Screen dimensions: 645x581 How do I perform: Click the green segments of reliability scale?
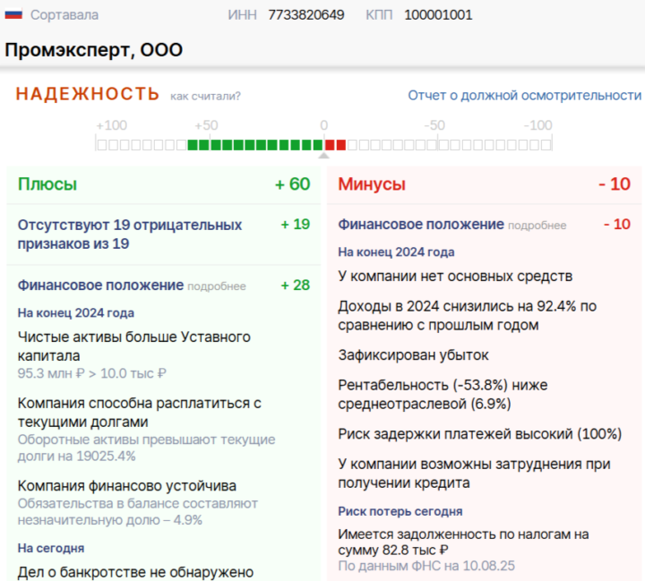point(255,144)
